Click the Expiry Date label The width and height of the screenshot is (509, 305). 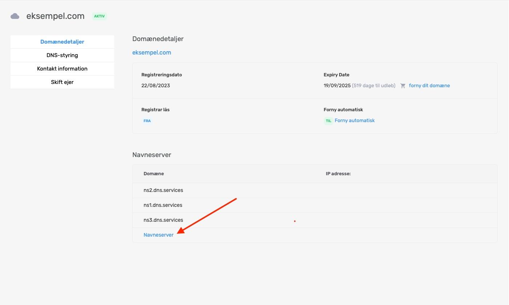(336, 75)
